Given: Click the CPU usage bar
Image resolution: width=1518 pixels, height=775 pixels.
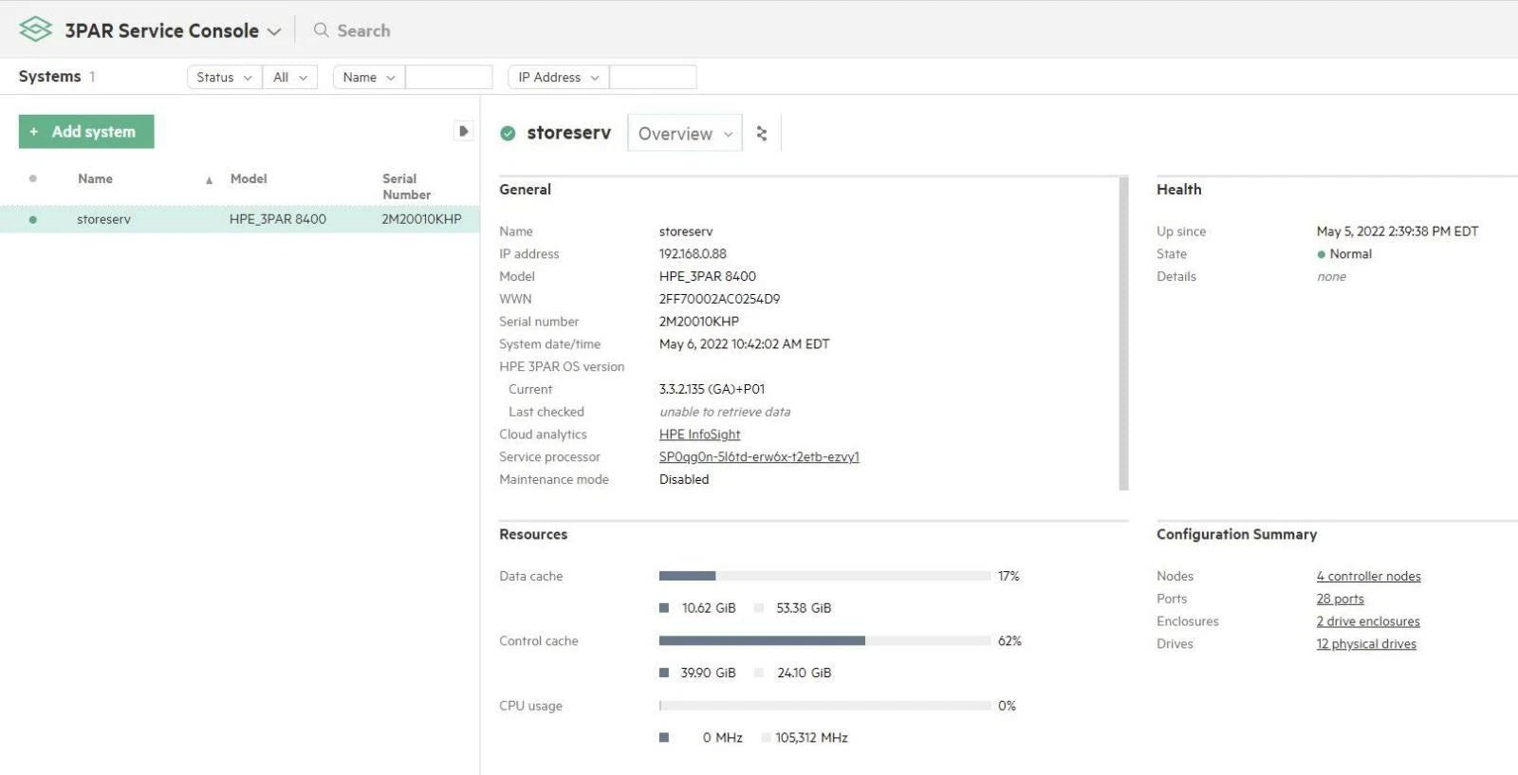Looking at the screenshot, I should click(824, 706).
